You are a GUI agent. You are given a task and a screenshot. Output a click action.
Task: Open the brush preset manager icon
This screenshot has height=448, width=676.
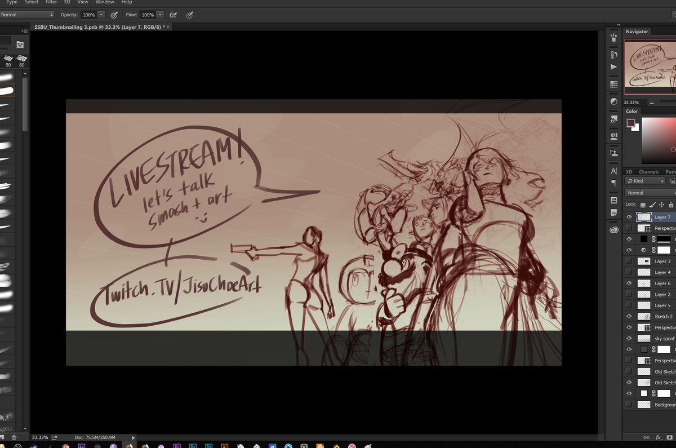click(x=20, y=45)
